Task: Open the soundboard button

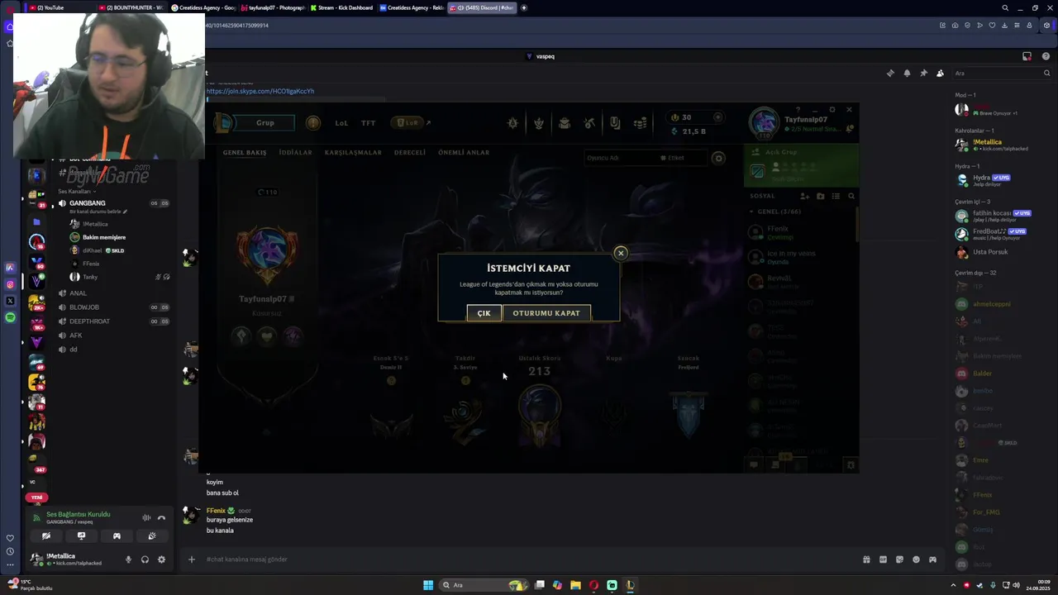Action: [152, 536]
